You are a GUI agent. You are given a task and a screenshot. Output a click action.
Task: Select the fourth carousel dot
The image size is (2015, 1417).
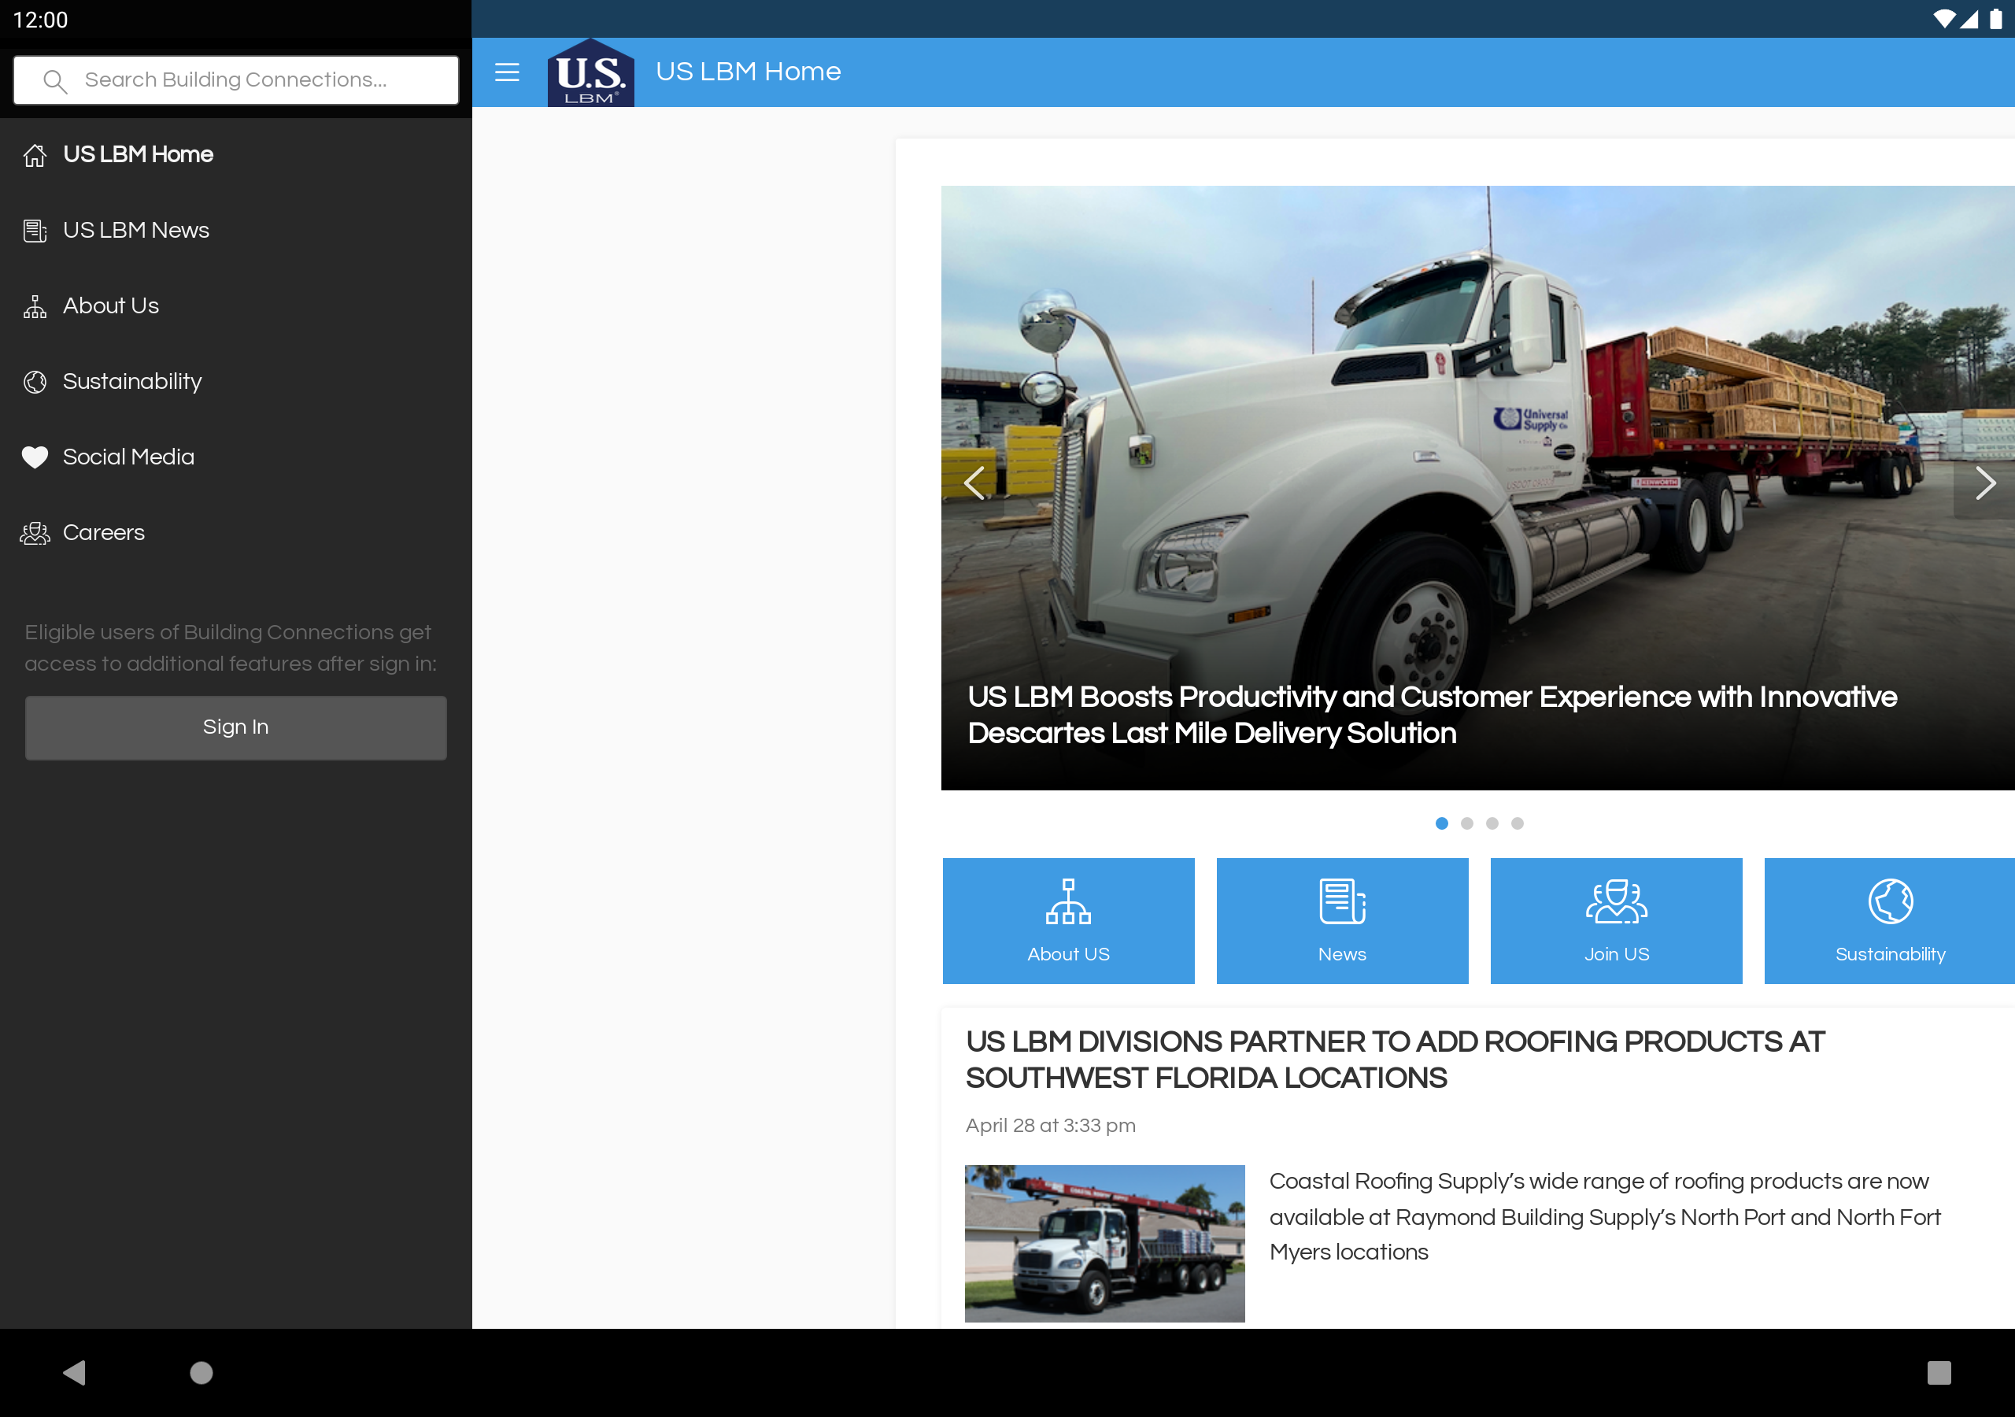(x=1518, y=823)
